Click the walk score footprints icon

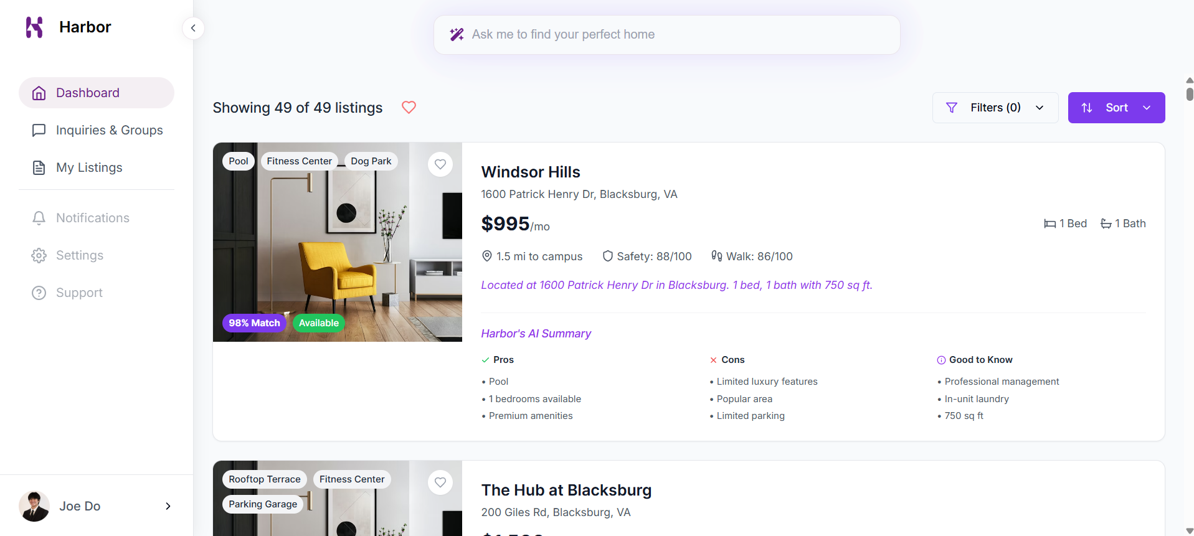[x=717, y=256]
